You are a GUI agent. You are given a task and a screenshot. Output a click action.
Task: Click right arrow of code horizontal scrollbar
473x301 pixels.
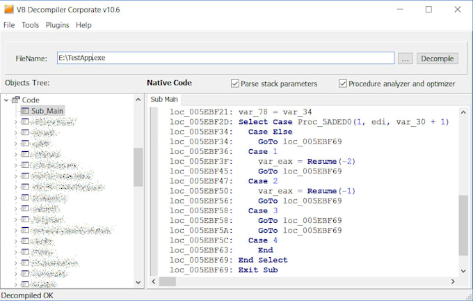[453, 281]
